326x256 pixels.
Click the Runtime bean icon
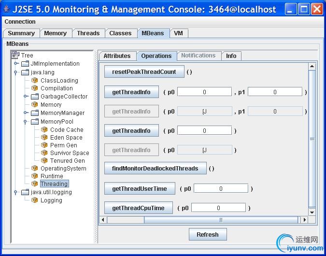point(34,176)
